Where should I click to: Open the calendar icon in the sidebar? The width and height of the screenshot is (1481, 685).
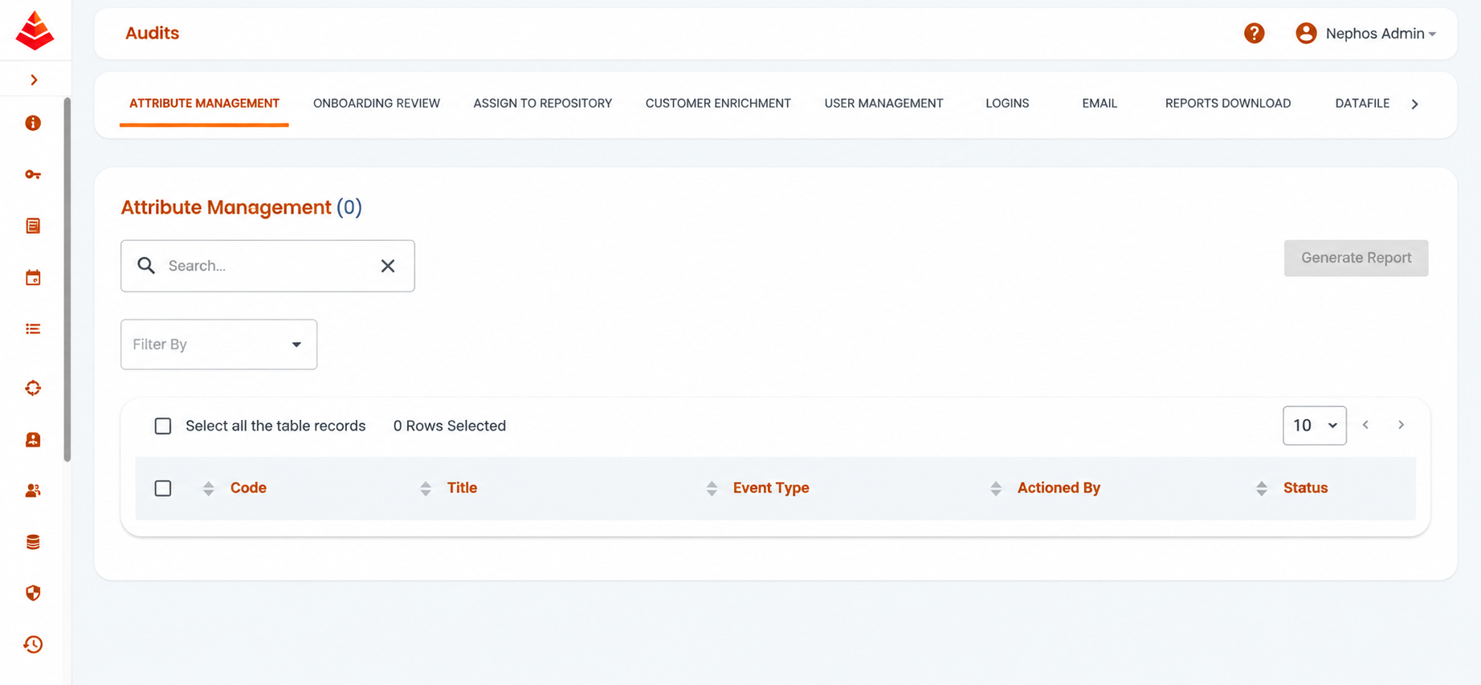click(x=33, y=278)
